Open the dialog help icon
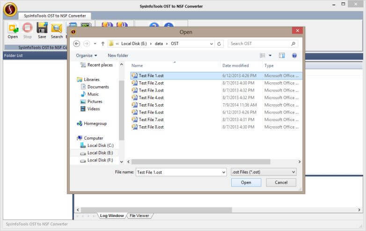The height and width of the screenshot is (231, 366). point(294,56)
